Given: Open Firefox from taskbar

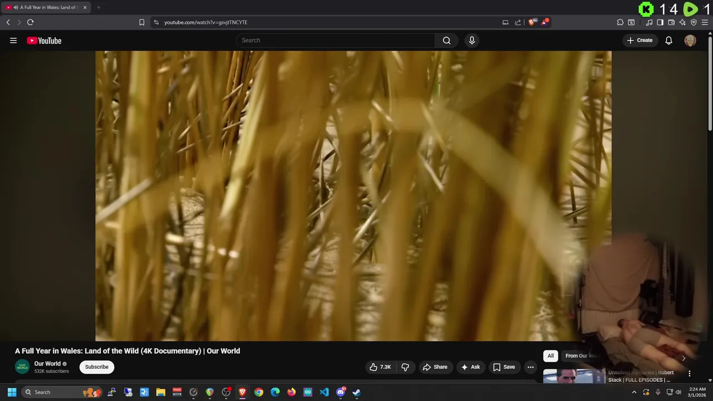Looking at the screenshot, I should [x=291, y=392].
